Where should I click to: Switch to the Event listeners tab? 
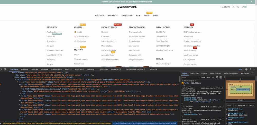(216, 74)
